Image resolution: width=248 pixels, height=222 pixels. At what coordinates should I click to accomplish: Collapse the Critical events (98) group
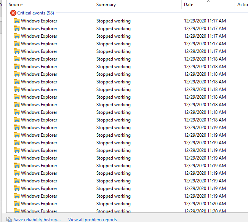[35, 13]
